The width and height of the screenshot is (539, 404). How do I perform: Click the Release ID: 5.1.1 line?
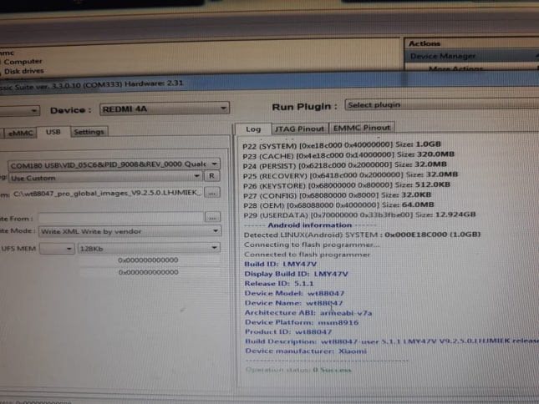tap(279, 284)
